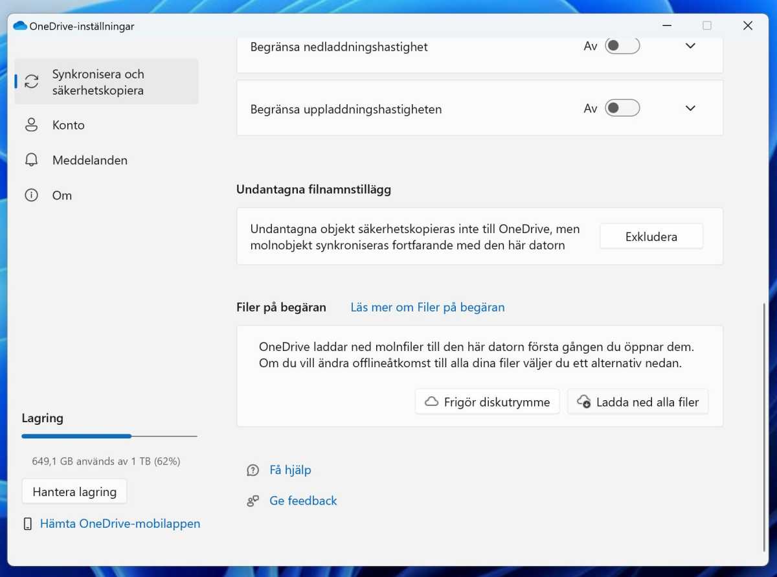Click the Lagring storage progress bar
Image resolution: width=777 pixels, height=577 pixels.
click(109, 436)
